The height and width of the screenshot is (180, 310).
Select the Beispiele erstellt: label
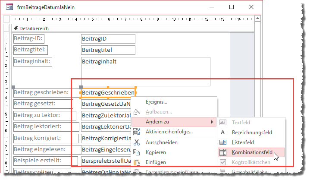coord(45,161)
